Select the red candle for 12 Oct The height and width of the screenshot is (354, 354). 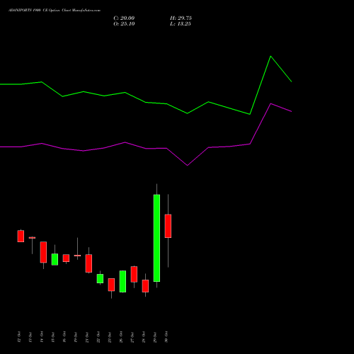pos(21,236)
